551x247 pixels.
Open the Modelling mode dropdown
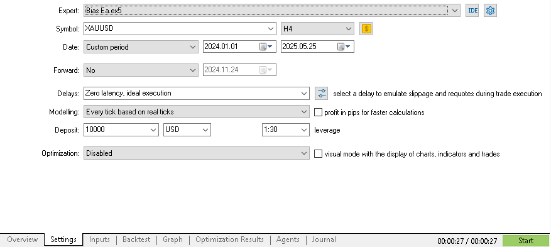coord(197,112)
